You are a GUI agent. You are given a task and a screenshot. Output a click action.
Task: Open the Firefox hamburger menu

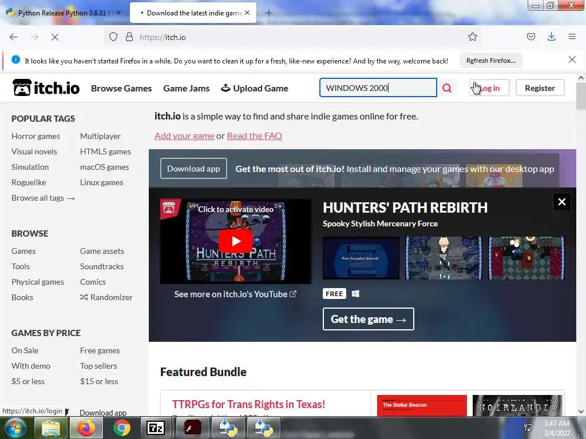click(572, 37)
